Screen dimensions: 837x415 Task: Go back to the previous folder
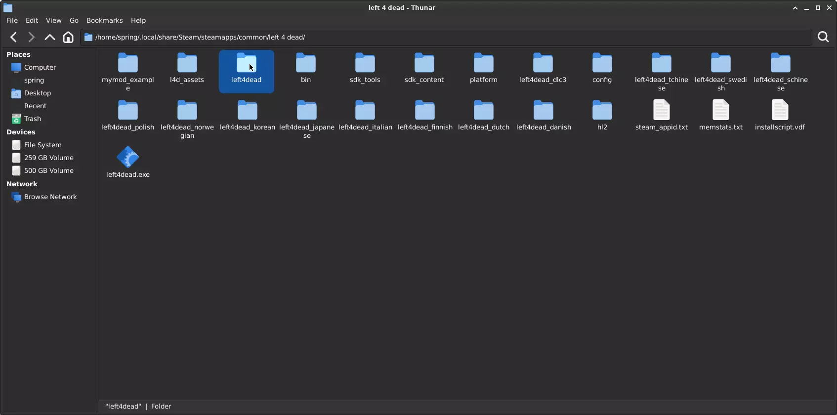coord(14,37)
